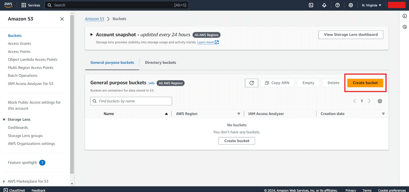Refresh the general purpose buckets list
The height and width of the screenshot is (192, 409).
coord(252,83)
